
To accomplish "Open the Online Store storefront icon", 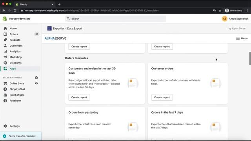I will click(5, 83).
